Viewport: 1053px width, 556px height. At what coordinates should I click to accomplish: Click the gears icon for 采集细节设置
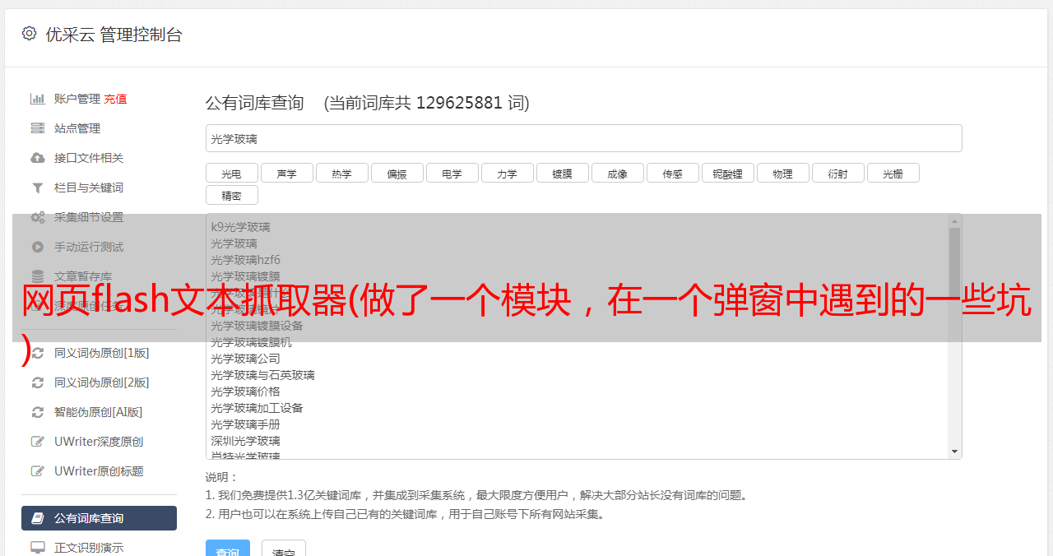click(x=38, y=217)
